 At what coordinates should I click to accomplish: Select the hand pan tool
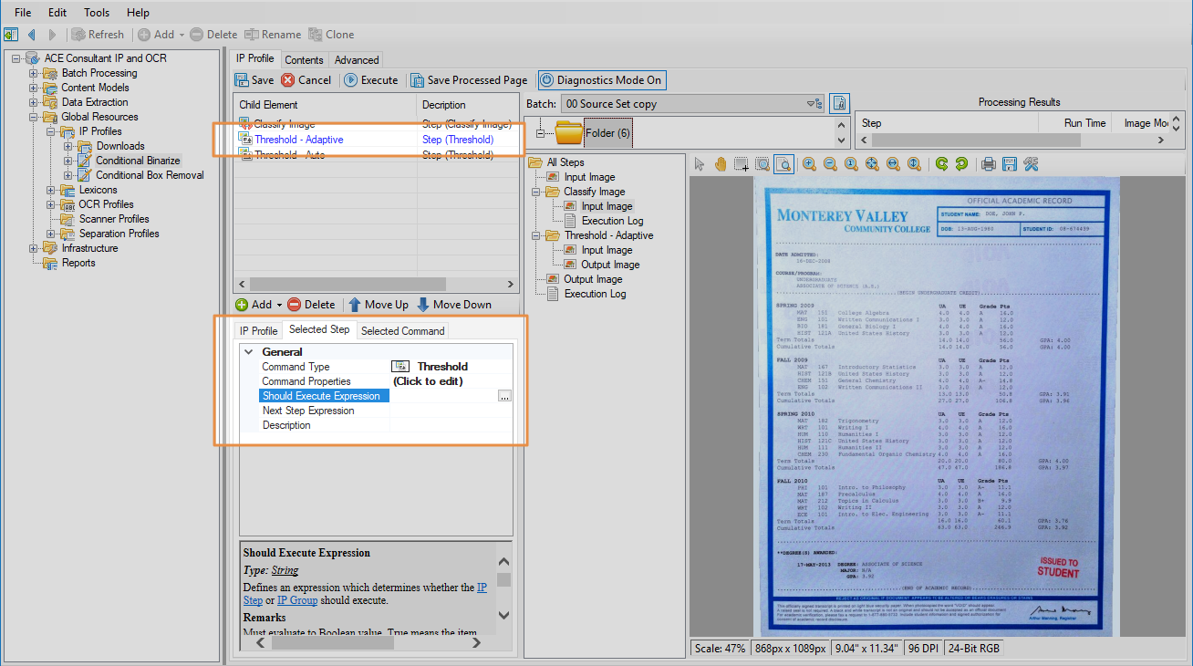click(x=720, y=164)
